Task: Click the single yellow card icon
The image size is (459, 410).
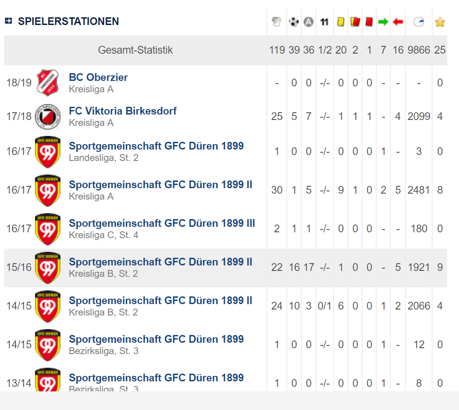Action: pyautogui.click(x=340, y=22)
